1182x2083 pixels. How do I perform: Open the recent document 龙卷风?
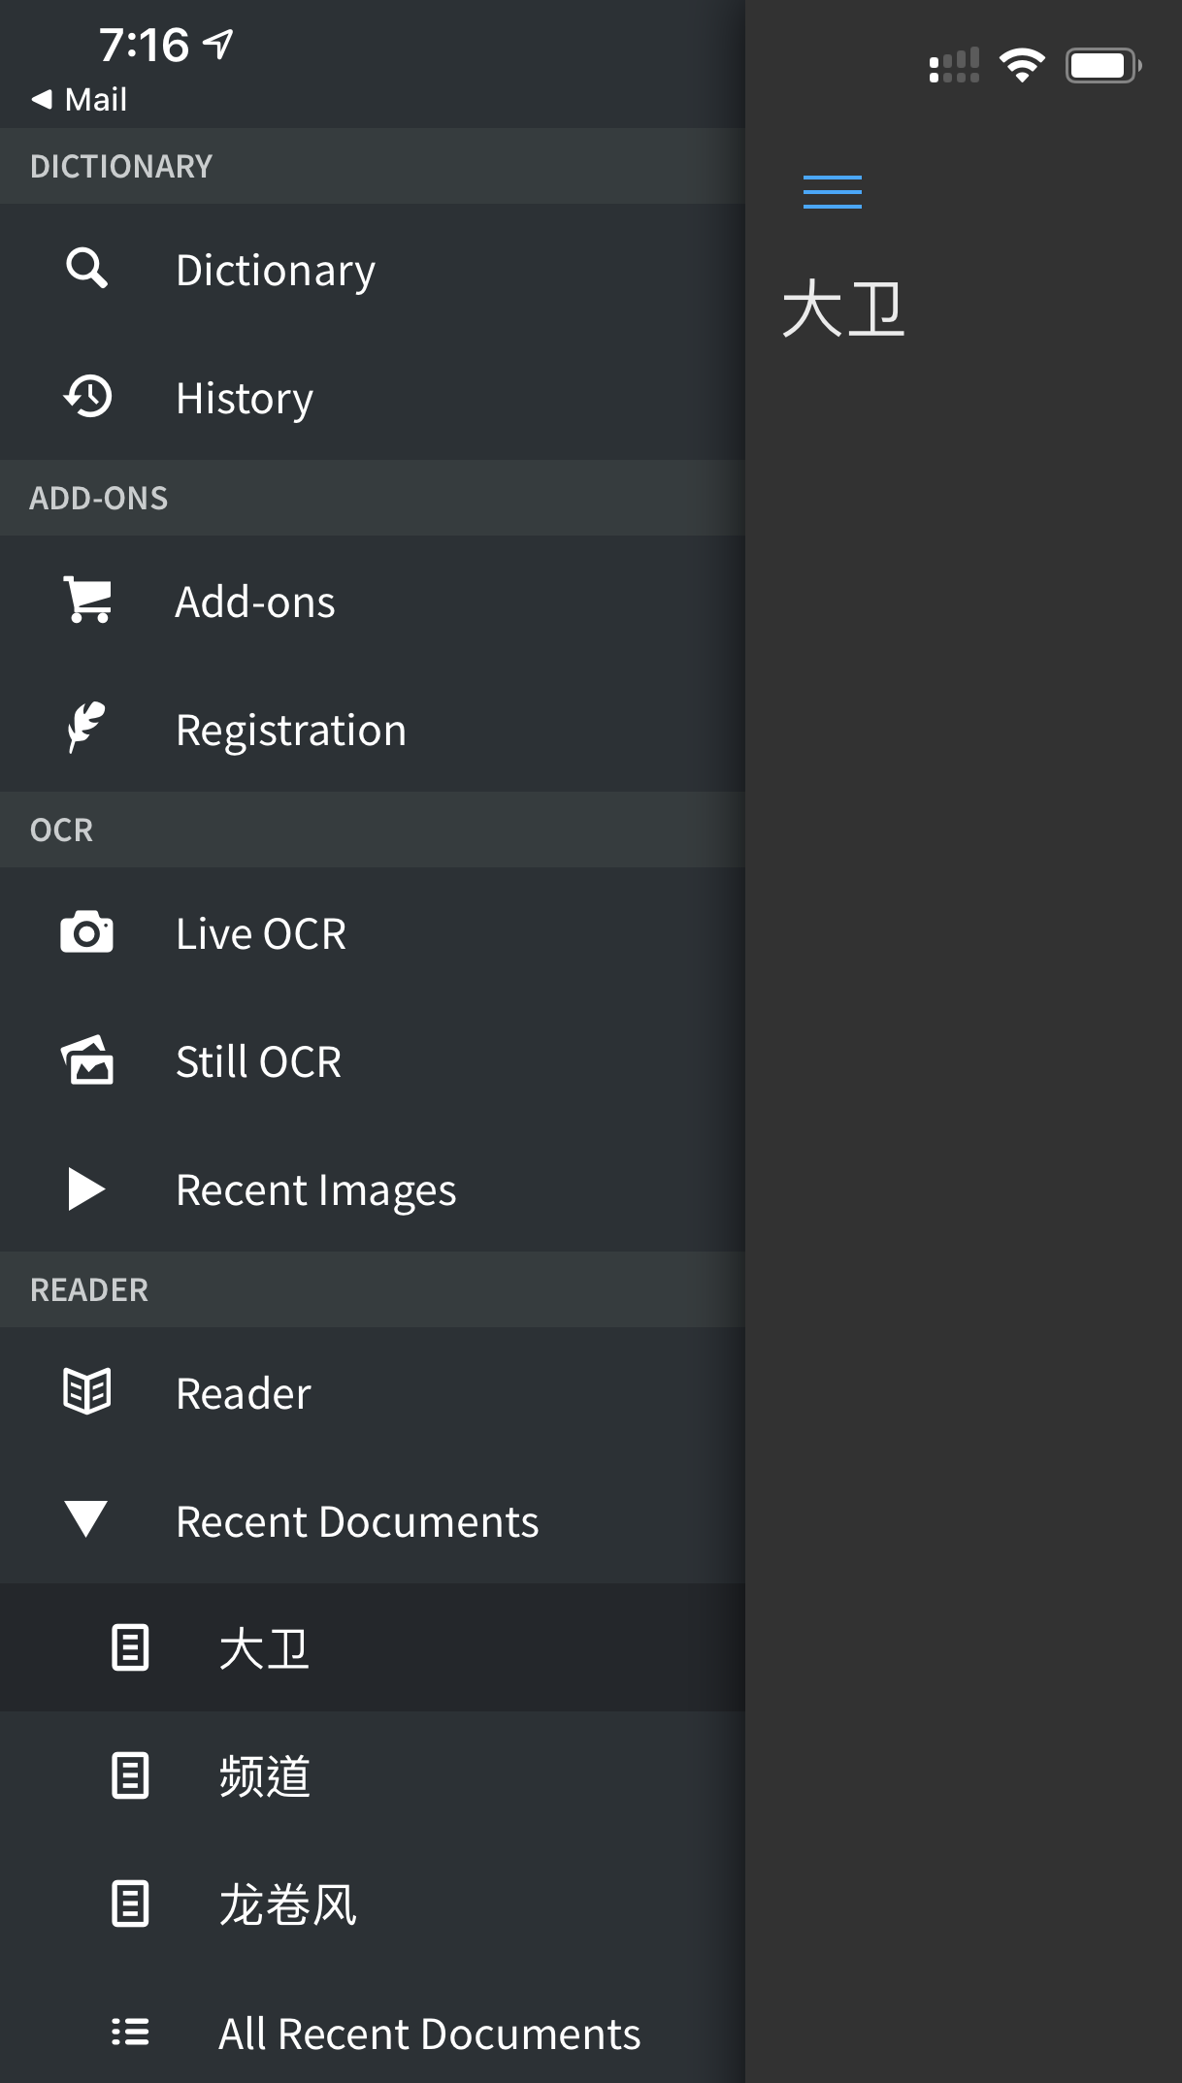287,1904
